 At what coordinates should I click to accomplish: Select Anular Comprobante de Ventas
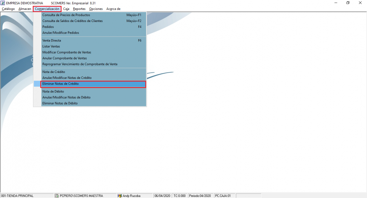click(94, 58)
